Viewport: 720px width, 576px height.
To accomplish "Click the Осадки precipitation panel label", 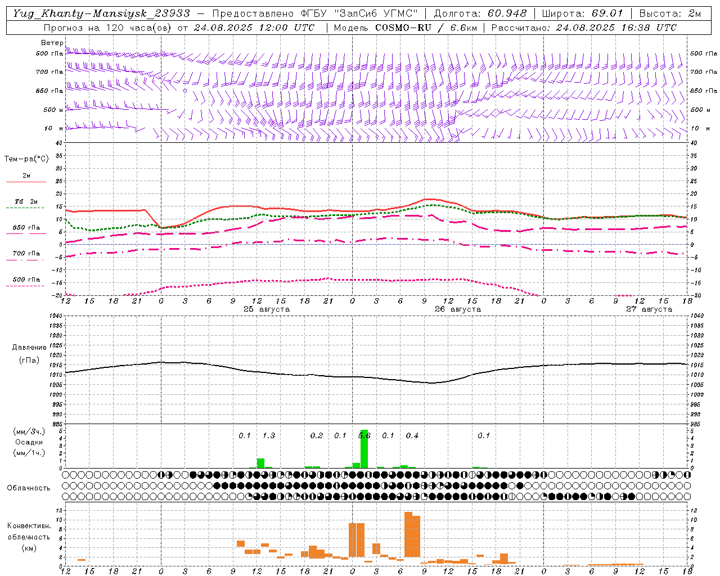I will point(29,442).
